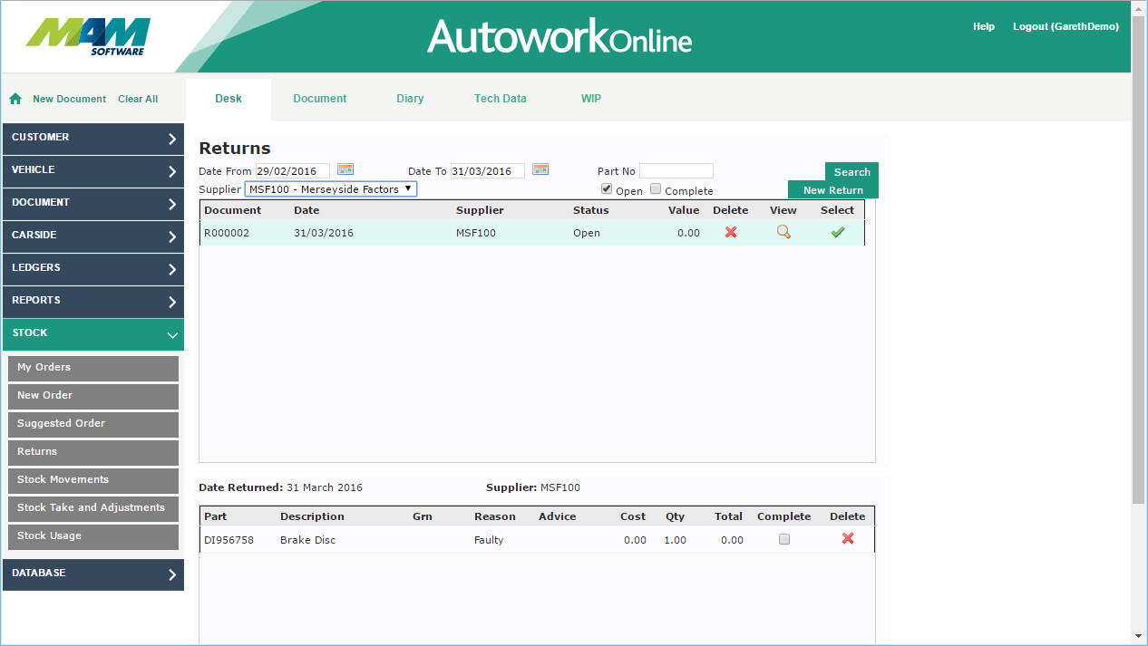Enable the Complete status filter checkbox
The image size is (1148, 646).
(x=656, y=189)
